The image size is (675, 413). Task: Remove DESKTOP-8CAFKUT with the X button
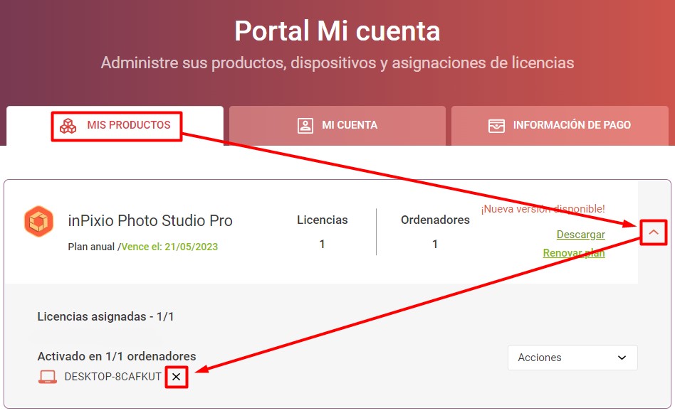pyautogui.click(x=176, y=377)
